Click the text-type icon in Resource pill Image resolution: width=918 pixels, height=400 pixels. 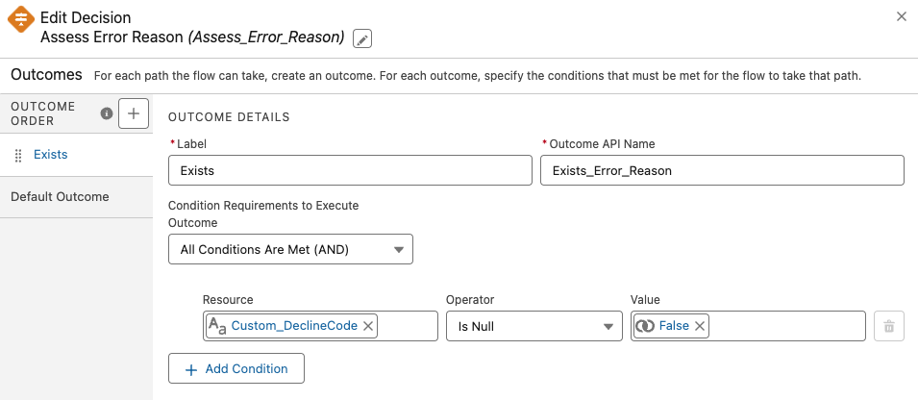click(x=217, y=326)
